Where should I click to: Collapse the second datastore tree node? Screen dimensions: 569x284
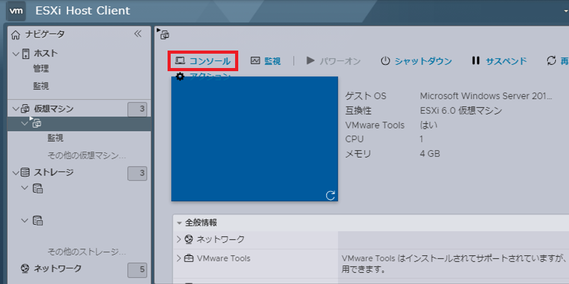coord(24,220)
